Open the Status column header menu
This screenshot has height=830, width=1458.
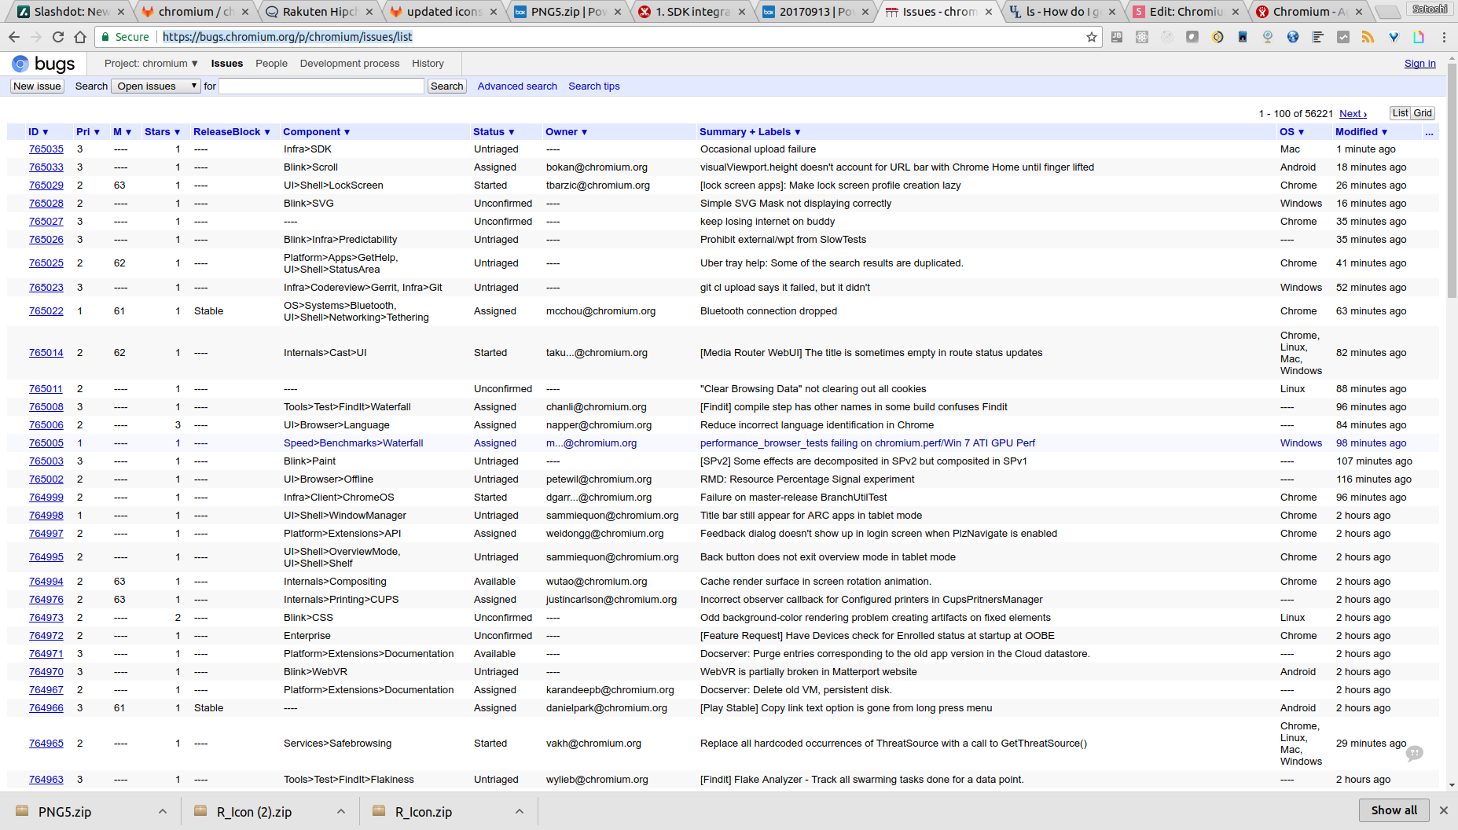pos(494,132)
